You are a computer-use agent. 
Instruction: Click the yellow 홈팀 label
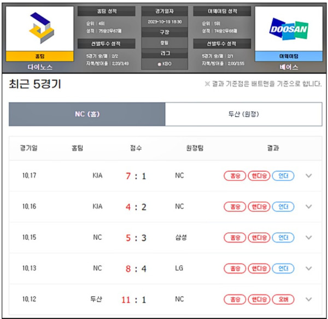[39, 56]
